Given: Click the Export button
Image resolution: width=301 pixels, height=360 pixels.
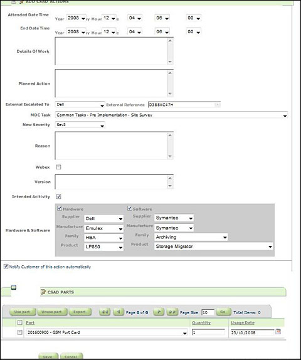Looking at the screenshot, I should tap(80, 312).
